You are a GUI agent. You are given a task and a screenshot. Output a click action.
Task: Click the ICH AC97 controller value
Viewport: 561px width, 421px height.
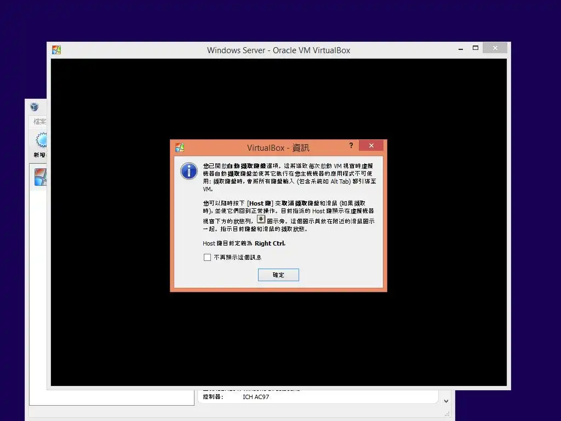click(x=256, y=397)
